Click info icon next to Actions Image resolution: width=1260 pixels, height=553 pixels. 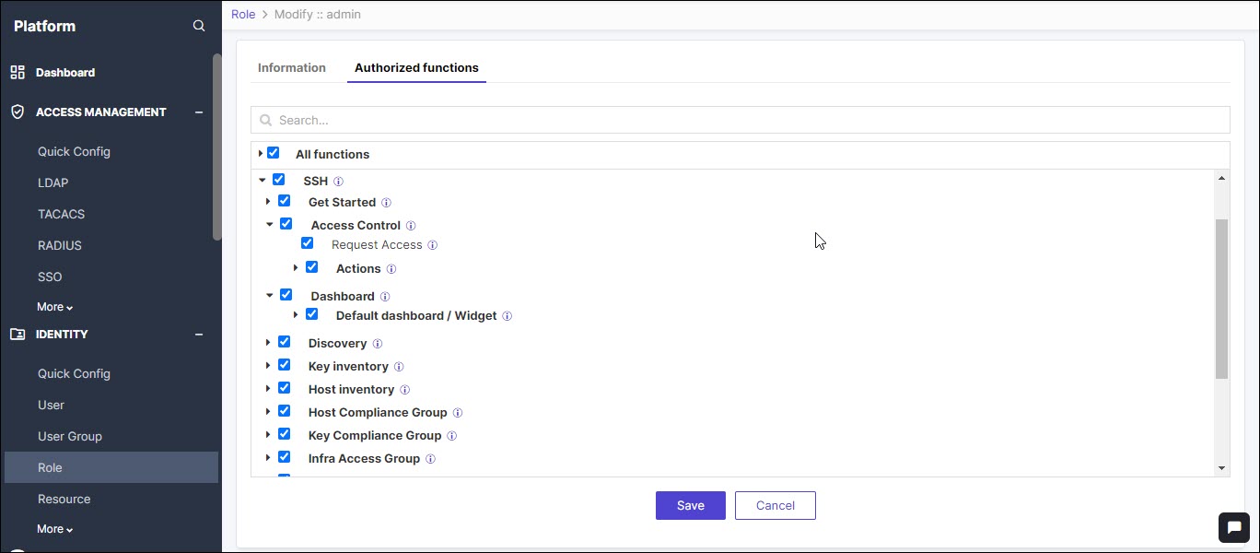point(391,269)
